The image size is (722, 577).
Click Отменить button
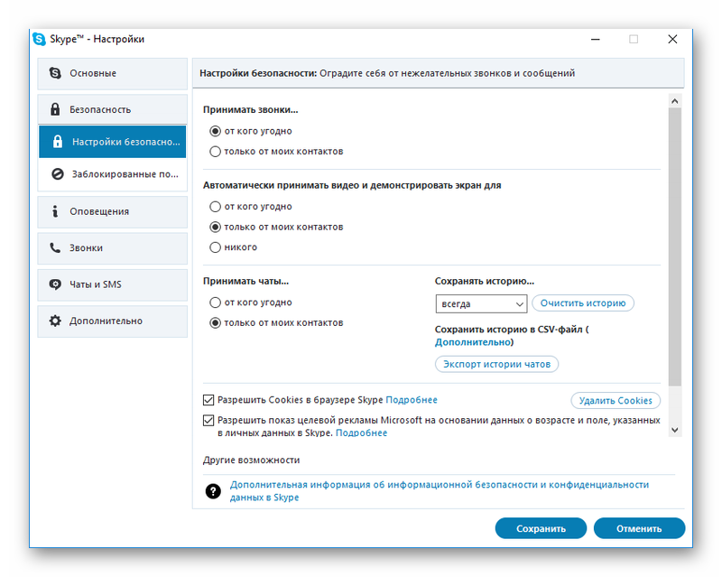point(639,528)
